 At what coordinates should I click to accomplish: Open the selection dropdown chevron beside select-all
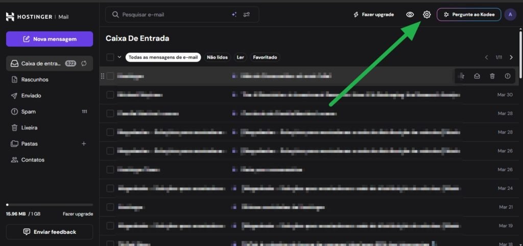[x=120, y=57]
